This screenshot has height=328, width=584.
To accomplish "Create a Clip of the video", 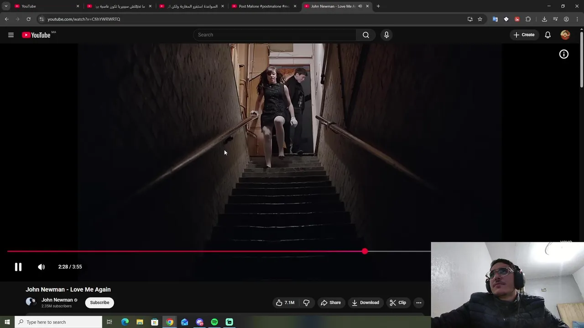I will [398, 302].
